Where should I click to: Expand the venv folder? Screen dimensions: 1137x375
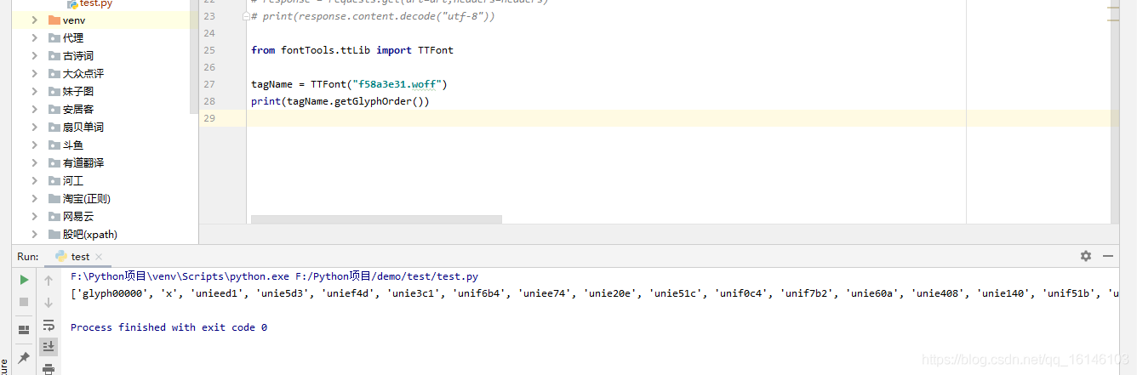pos(34,20)
